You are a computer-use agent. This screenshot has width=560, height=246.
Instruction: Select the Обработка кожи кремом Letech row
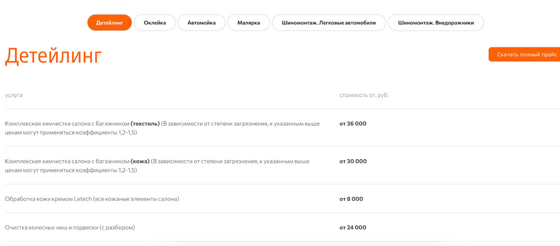(92, 199)
